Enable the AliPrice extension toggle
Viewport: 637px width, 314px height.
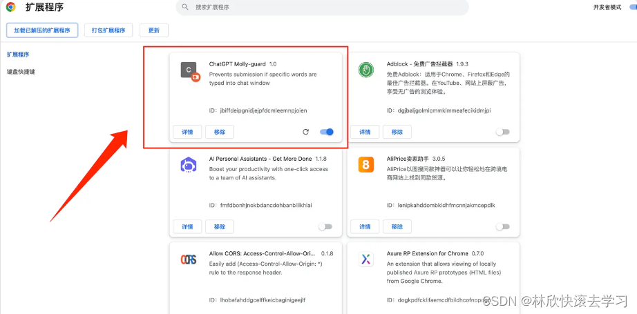(x=502, y=227)
